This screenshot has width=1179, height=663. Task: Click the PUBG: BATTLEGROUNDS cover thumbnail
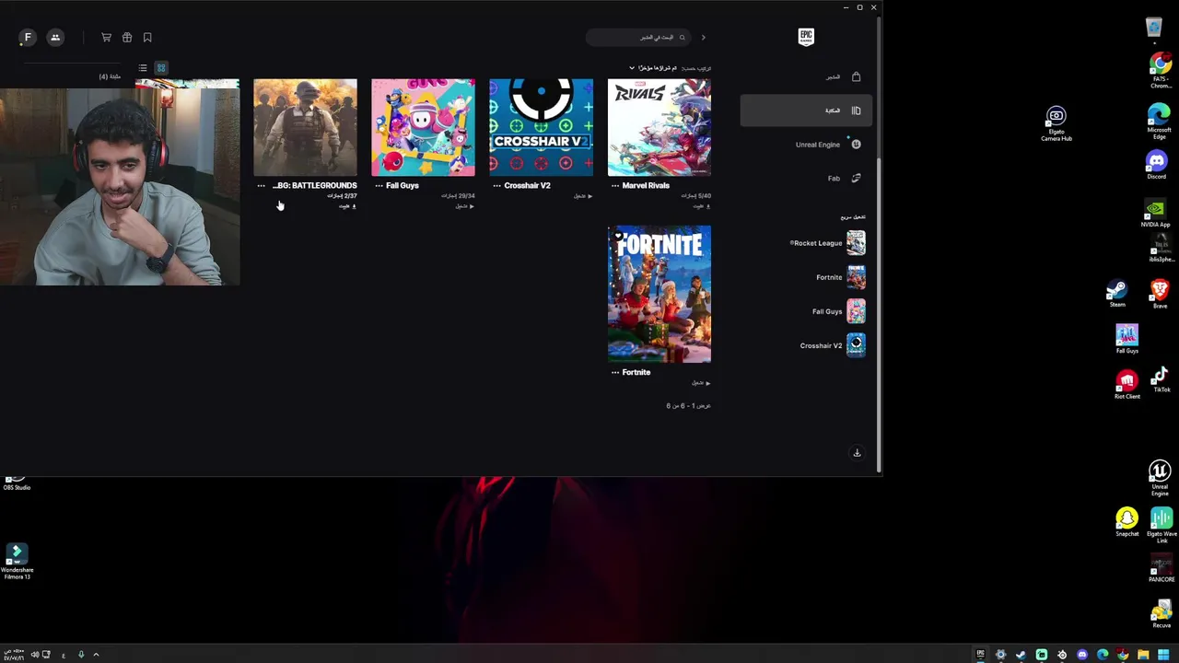click(x=305, y=127)
